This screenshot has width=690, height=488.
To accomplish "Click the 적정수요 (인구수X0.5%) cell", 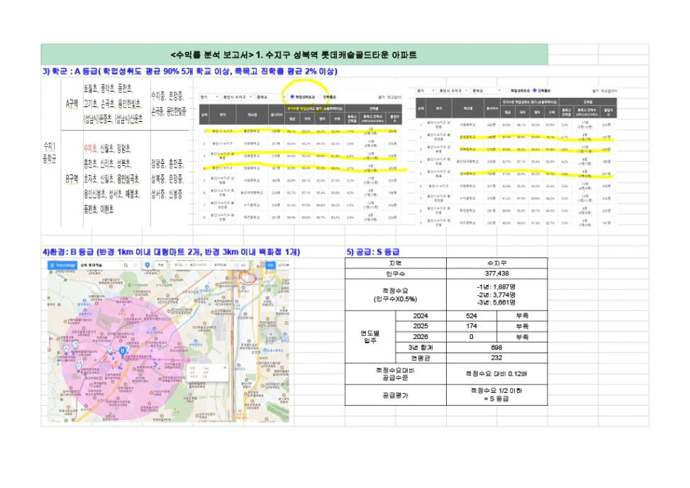I will [396, 295].
